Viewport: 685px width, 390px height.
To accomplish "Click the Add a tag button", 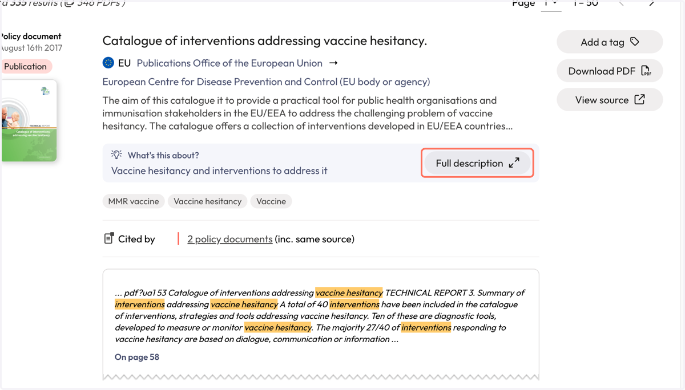I will pos(610,42).
